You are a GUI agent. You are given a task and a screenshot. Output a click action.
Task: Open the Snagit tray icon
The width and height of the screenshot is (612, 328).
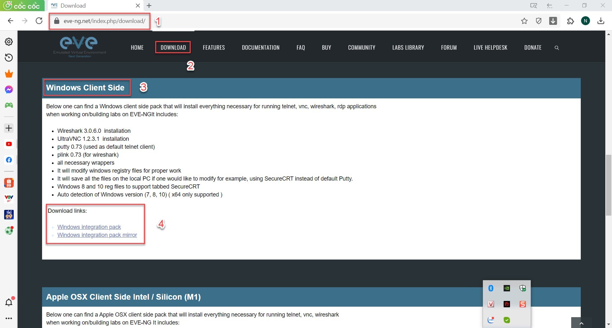[523, 304]
